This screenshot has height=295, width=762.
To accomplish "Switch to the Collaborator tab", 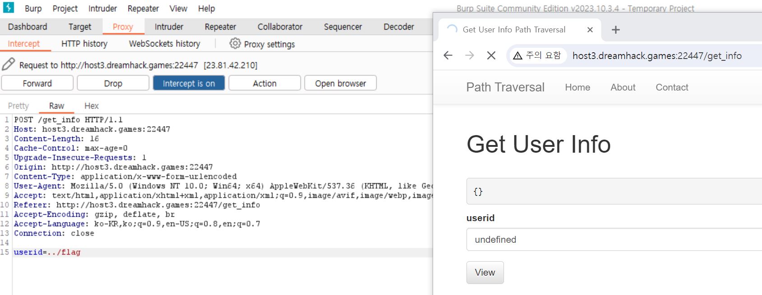I will point(280,27).
